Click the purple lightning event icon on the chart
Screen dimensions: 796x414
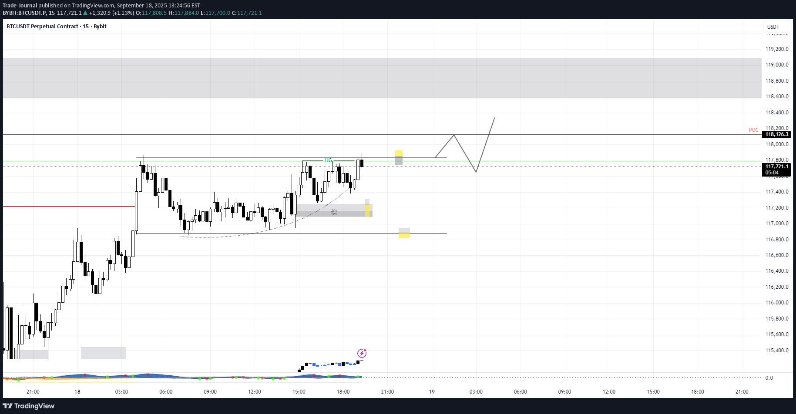pos(362,353)
